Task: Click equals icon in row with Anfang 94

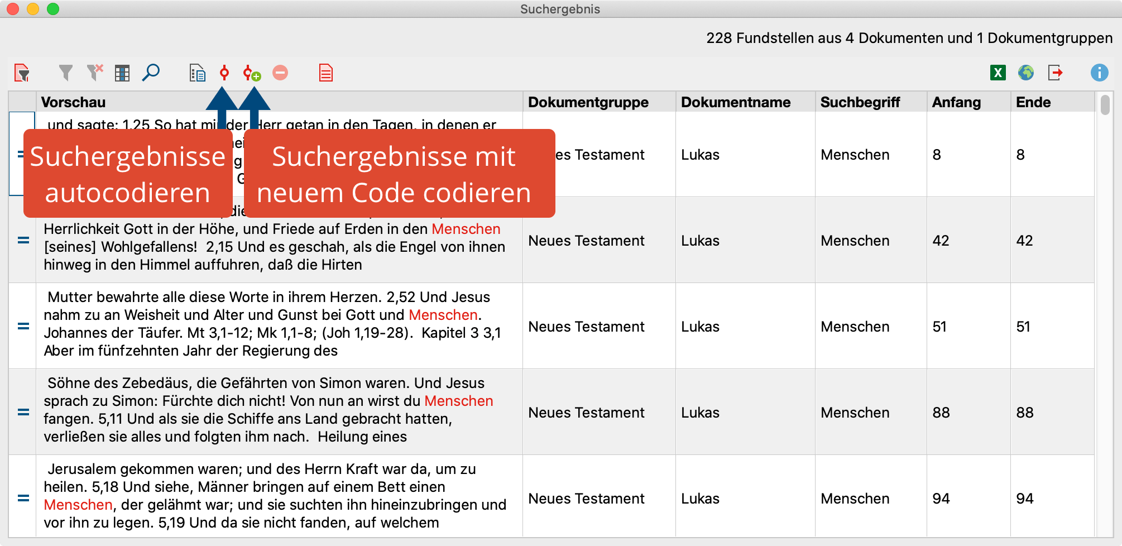Action: [23, 498]
